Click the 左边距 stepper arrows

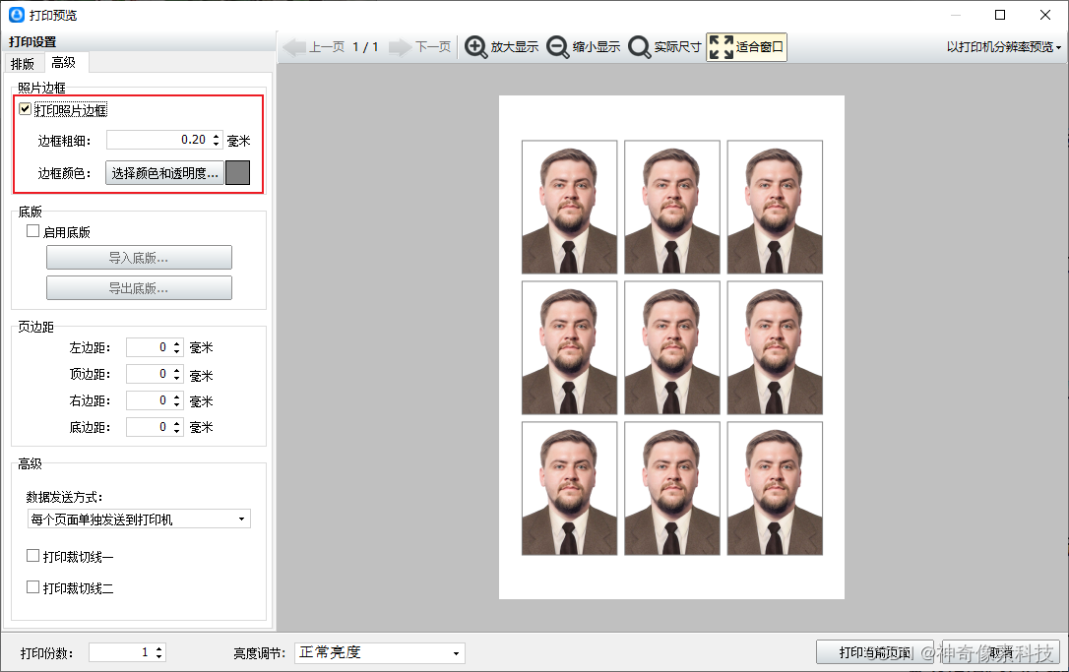tap(176, 347)
